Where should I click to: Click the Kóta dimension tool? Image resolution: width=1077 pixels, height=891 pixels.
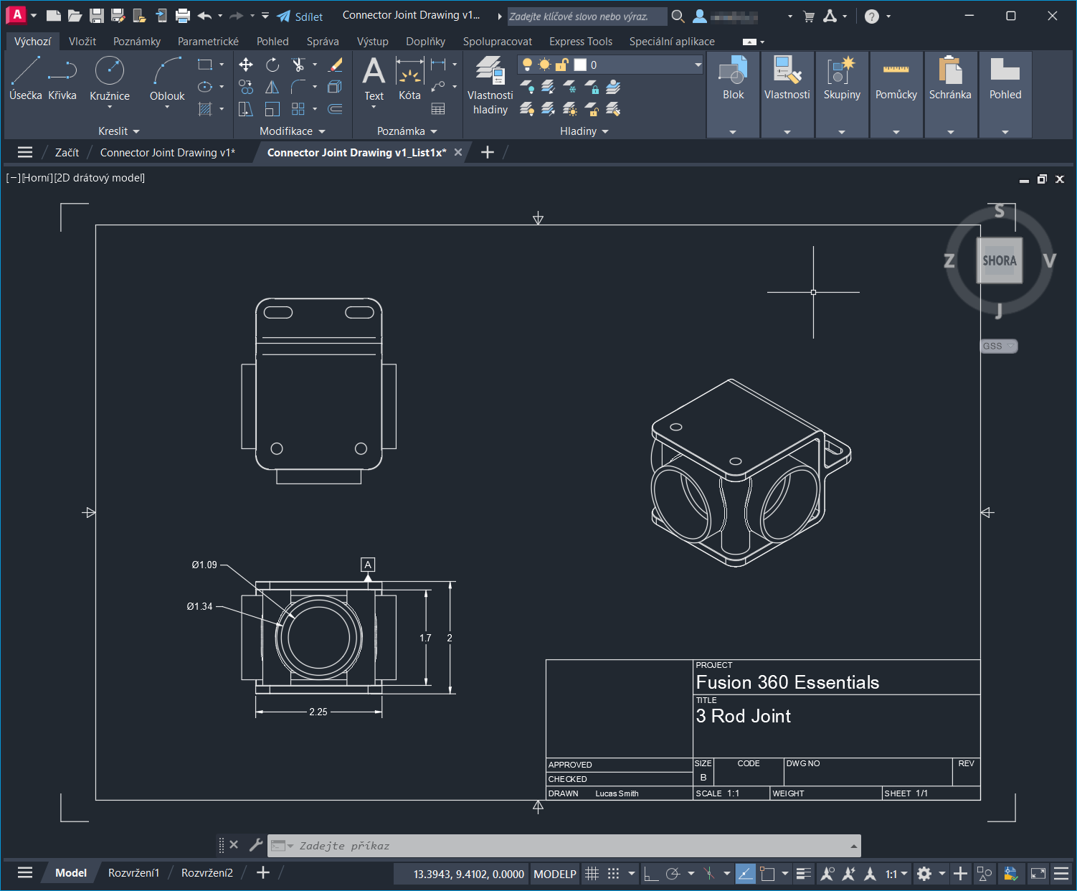(x=409, y=79)
